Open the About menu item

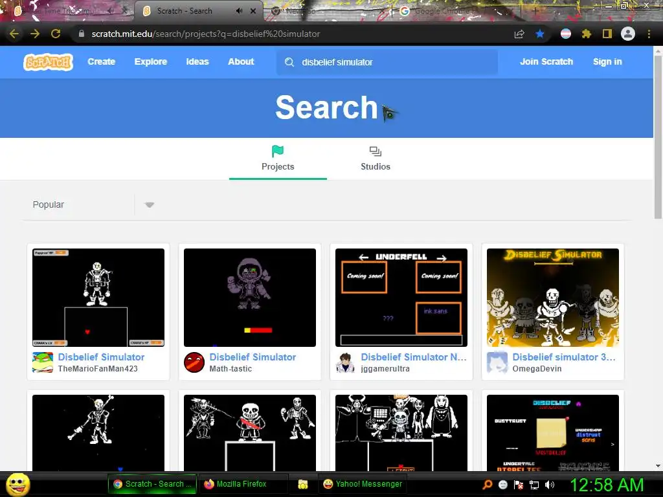(x=241, y=61)
